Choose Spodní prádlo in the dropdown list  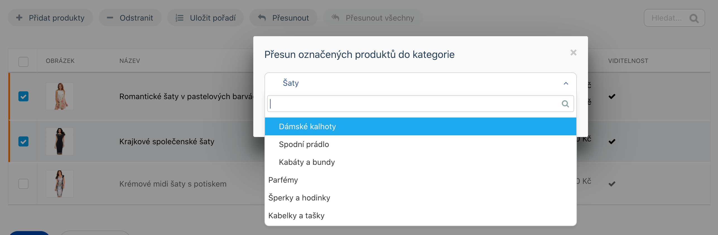[x=420, y=144]
